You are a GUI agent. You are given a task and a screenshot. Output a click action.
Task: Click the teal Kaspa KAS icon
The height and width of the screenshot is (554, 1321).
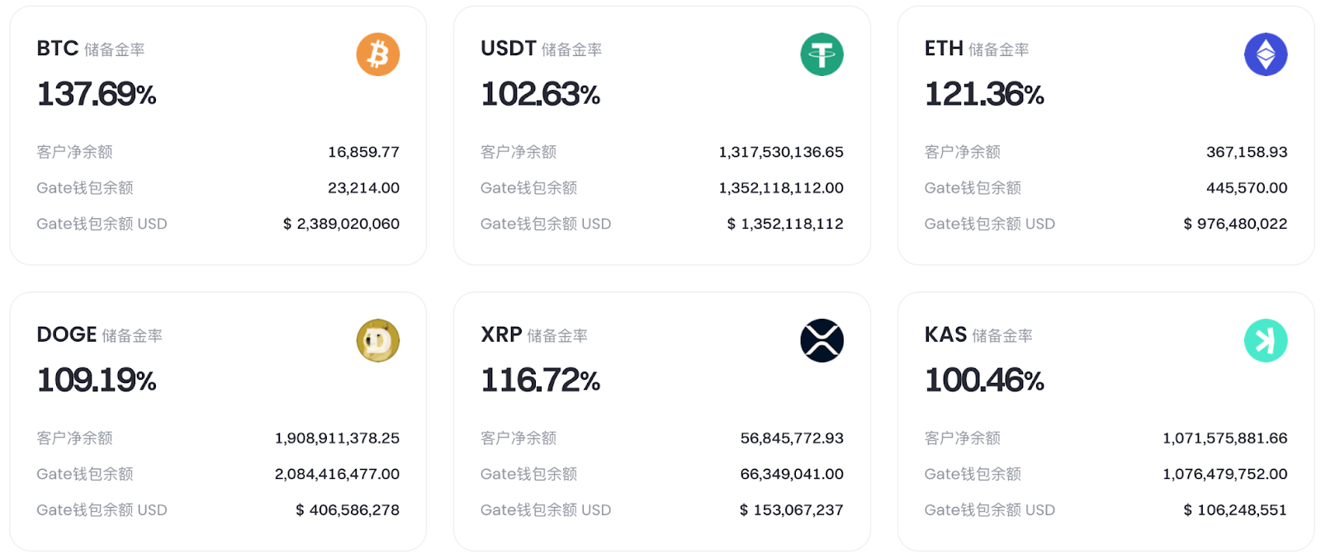coord(1266,340)
